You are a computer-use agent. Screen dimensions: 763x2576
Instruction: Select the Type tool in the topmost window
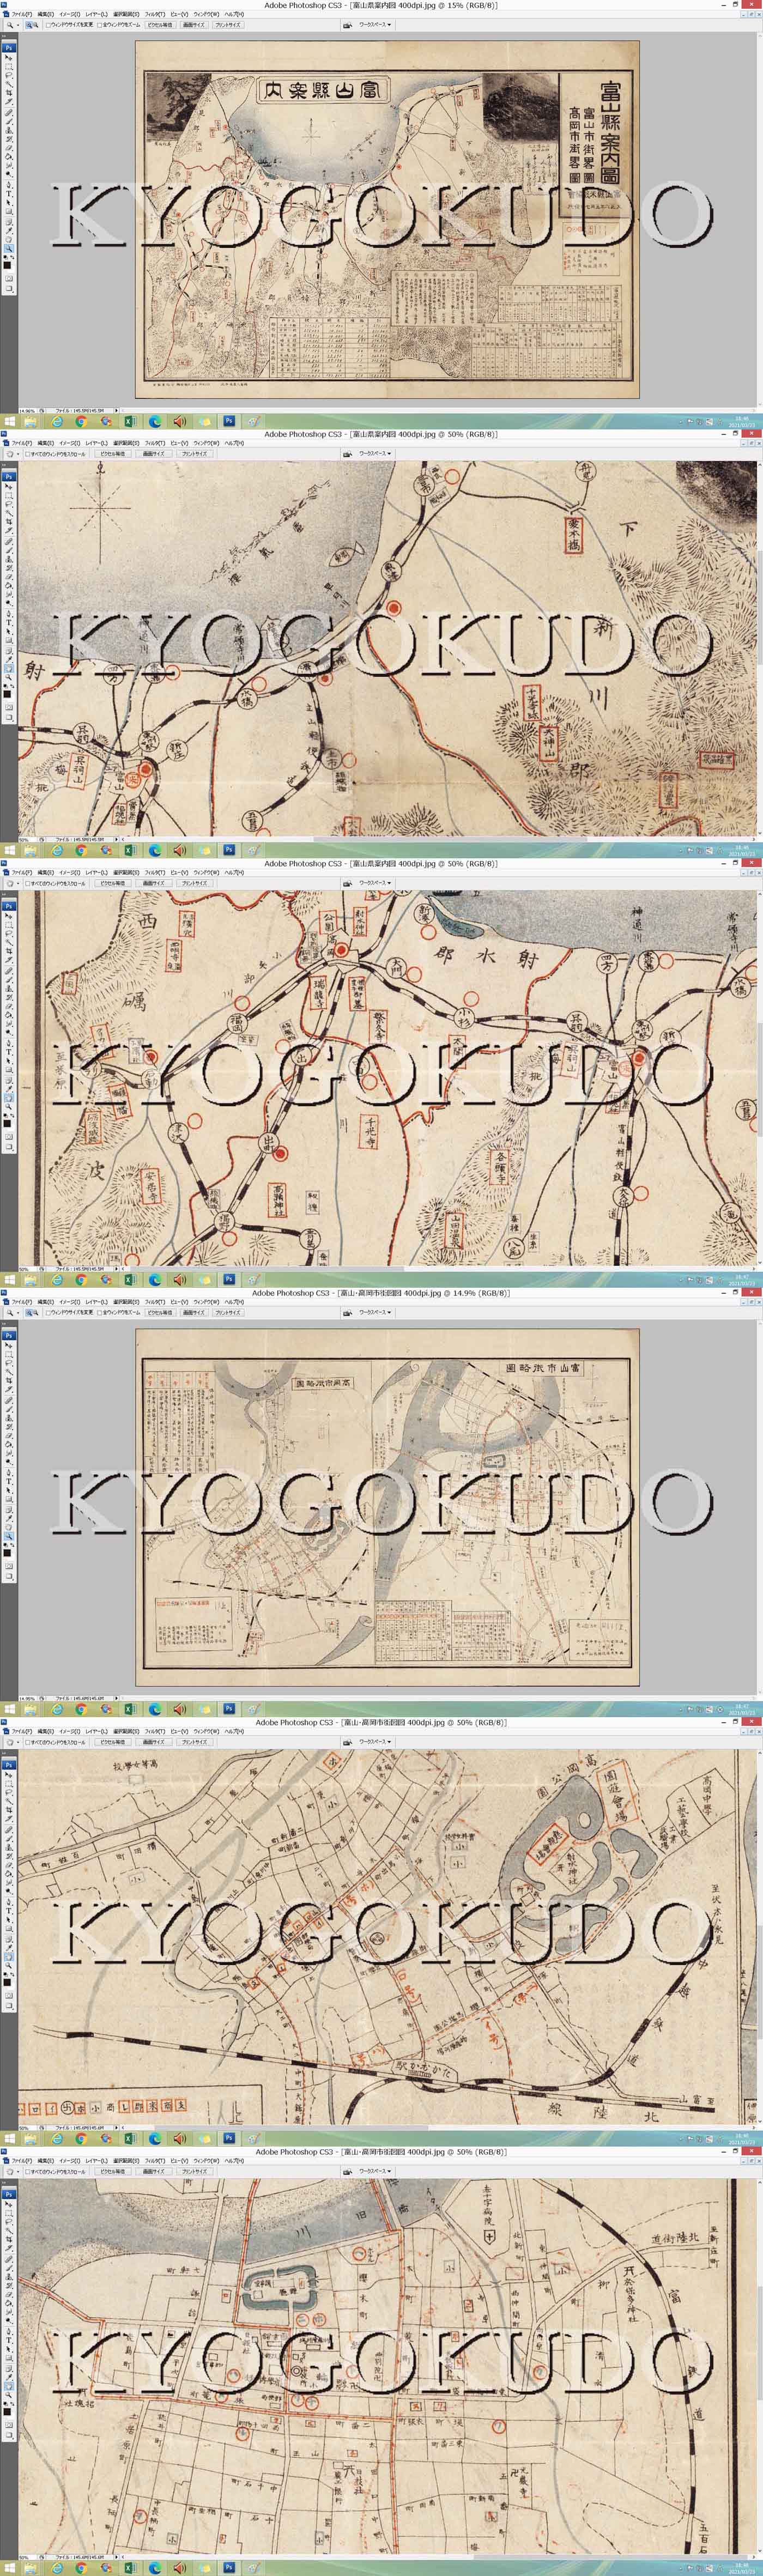9,194
